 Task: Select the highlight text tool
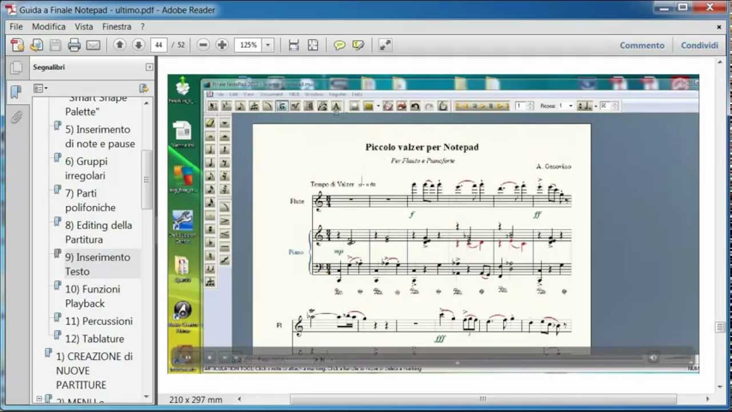[x=359, y=45]
